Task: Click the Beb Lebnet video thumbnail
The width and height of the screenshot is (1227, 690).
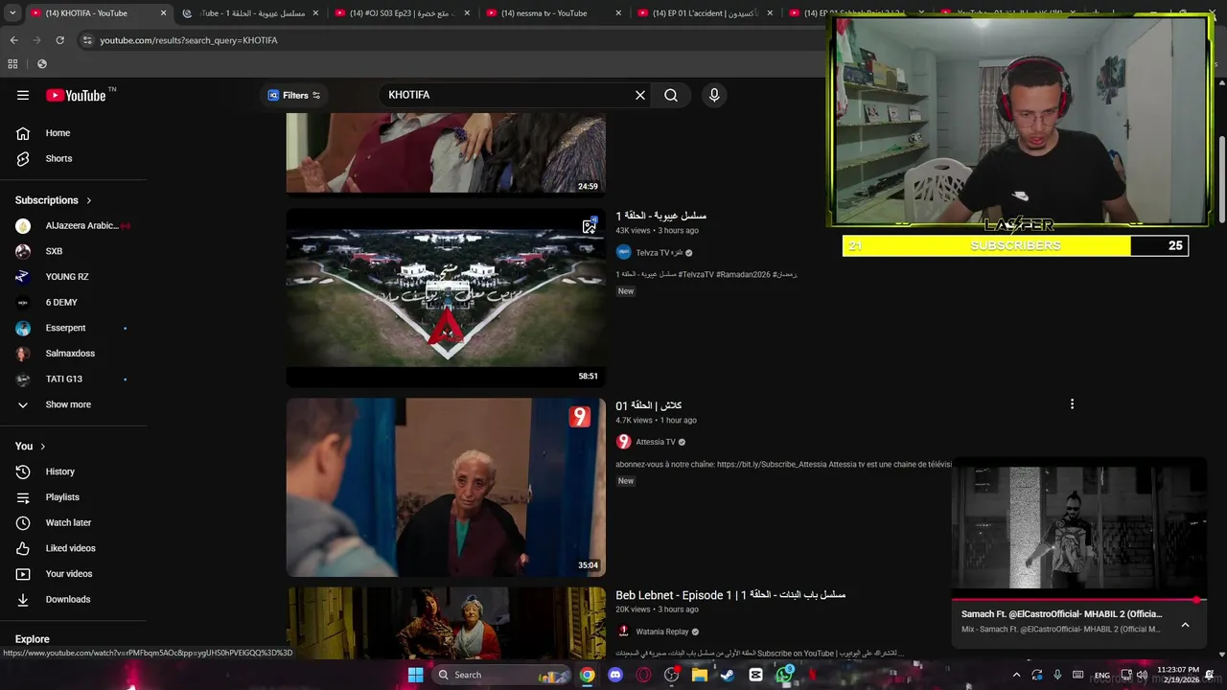Action: click(x=446, y=623)
